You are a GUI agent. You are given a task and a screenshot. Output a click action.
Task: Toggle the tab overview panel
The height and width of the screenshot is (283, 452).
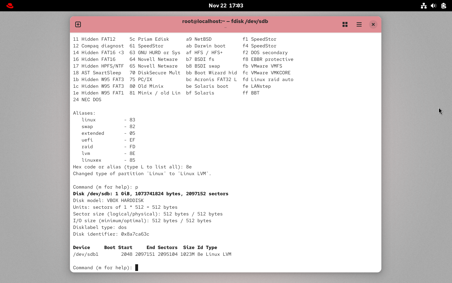pos(345,24)
